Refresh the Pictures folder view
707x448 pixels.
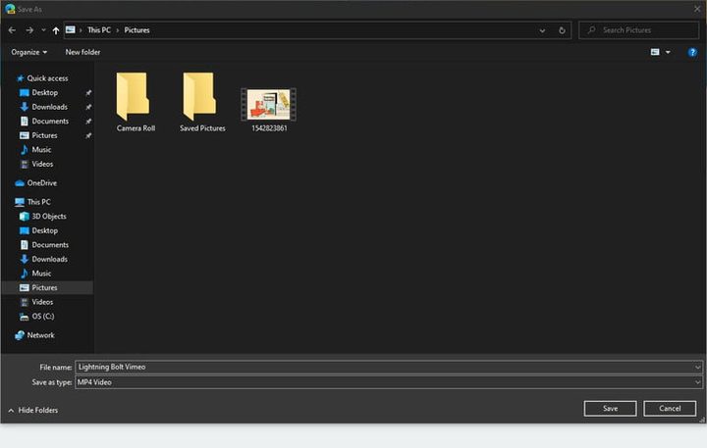562,30
